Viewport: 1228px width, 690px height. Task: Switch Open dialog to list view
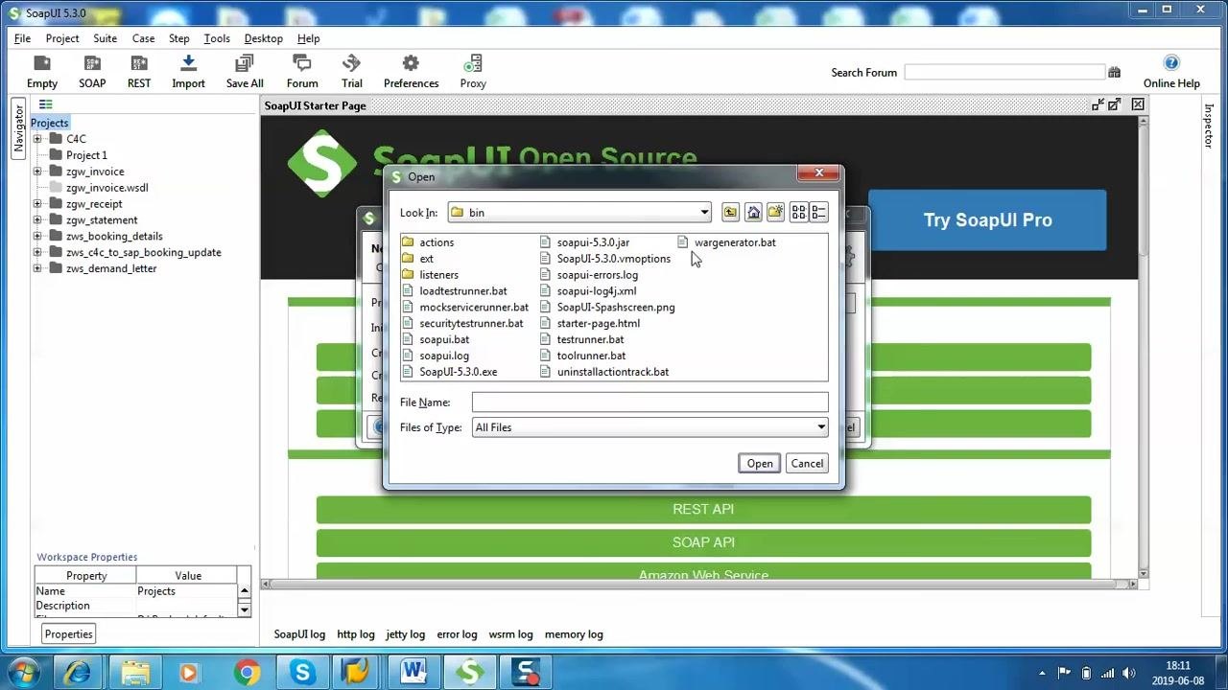pos(798,213)
